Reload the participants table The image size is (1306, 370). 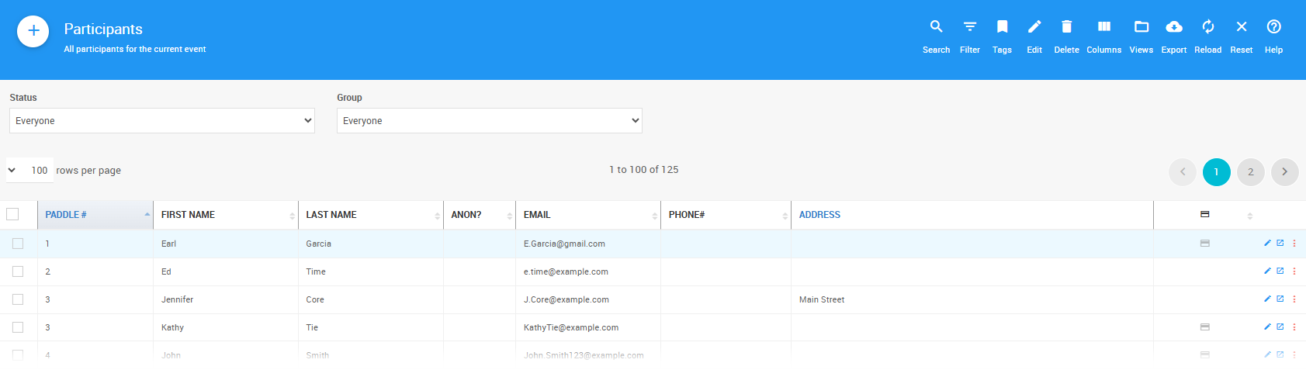(1207, 36)
